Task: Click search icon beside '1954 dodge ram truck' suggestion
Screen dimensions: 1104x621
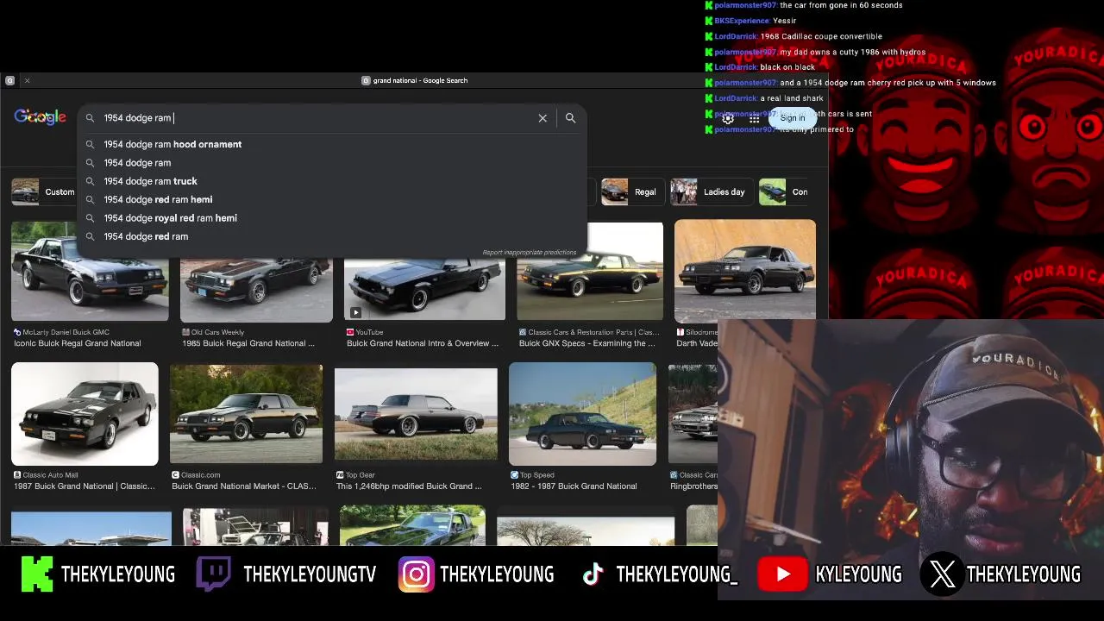Action: click(x=90, y=181)
